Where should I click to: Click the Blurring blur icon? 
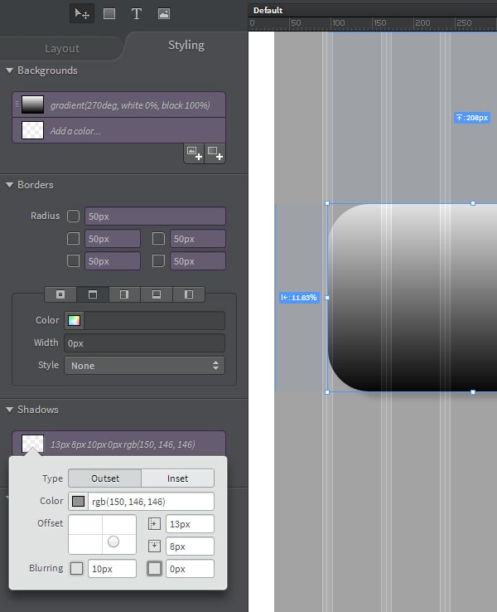[x=76, y=568]
